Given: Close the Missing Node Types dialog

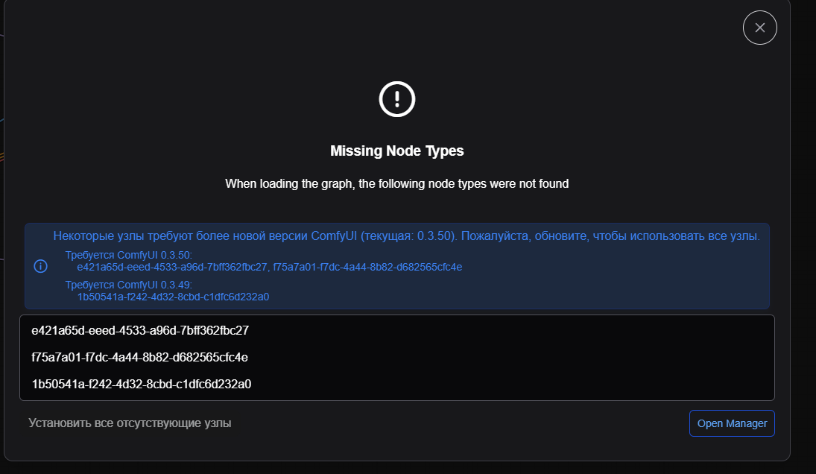Looking at the screenshot, I should (x=759, y=28).
